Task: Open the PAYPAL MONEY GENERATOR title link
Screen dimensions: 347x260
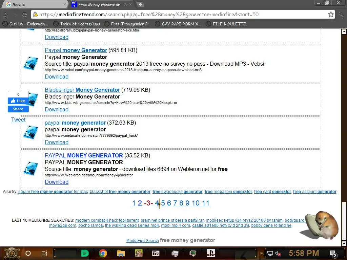Action: click(x=84, y=155)
